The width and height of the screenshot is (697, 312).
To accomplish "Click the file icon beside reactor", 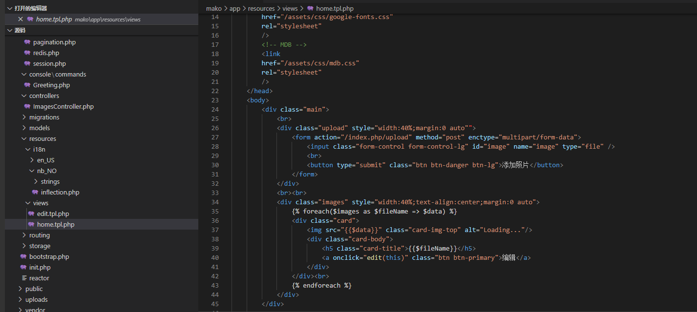I will [x=24, y=278].
